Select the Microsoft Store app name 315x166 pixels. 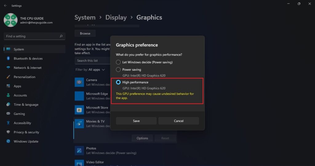coord(97,108)
